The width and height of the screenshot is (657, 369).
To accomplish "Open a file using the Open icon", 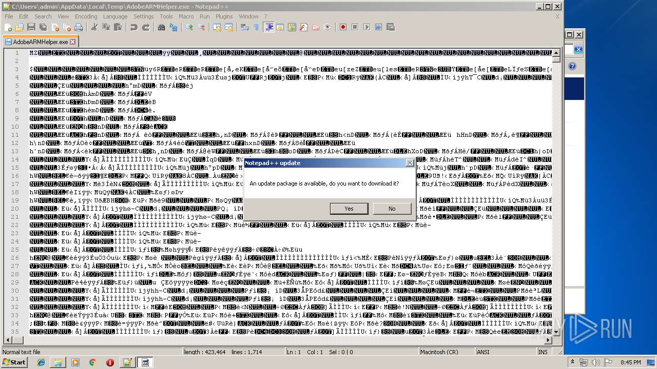I will pos(20,27).
